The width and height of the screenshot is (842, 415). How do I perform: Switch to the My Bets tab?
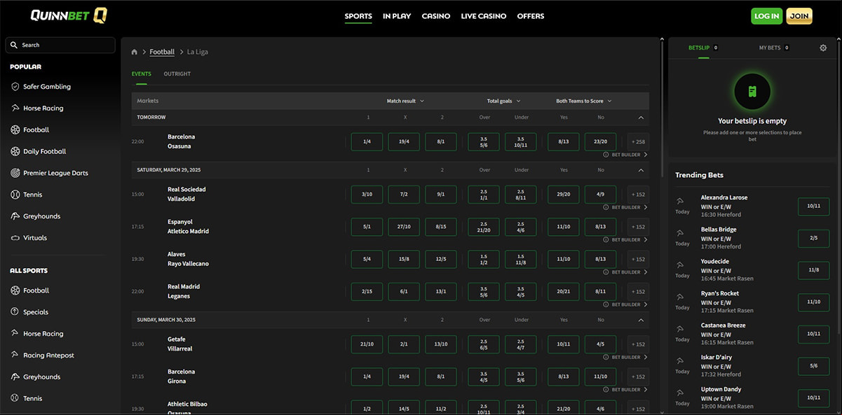tap(774, 48)
